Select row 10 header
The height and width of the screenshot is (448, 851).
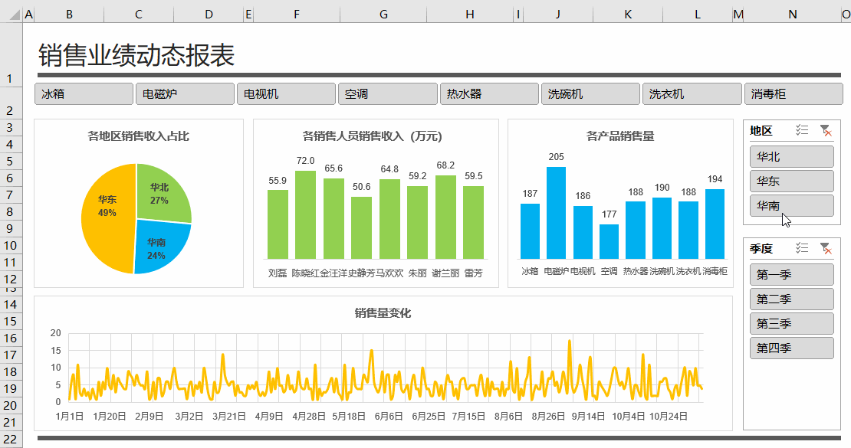(x=11, y=245)
